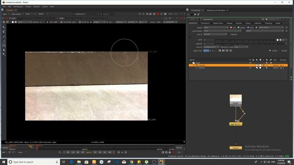Toggle the red channel checkbox

pyautogui.click(x=231, y=27)
